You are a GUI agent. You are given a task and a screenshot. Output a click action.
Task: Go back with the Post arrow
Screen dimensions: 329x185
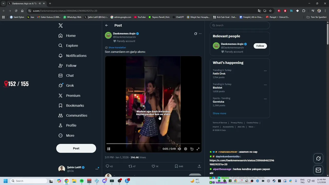click(107, 25)
